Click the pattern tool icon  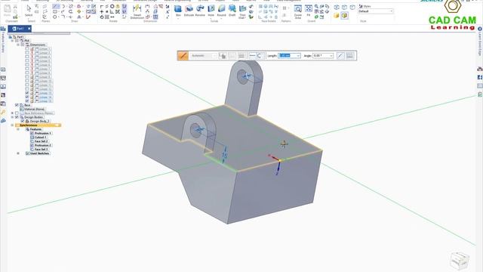tap(285, 8)
